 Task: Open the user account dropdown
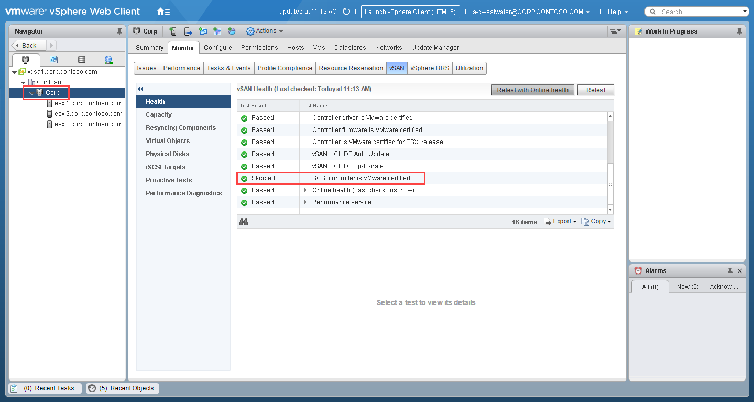pos(531,12)
